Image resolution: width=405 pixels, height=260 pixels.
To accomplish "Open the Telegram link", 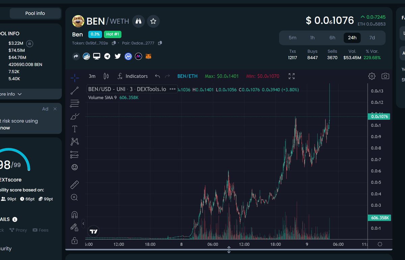I will (x=107, y=56).
